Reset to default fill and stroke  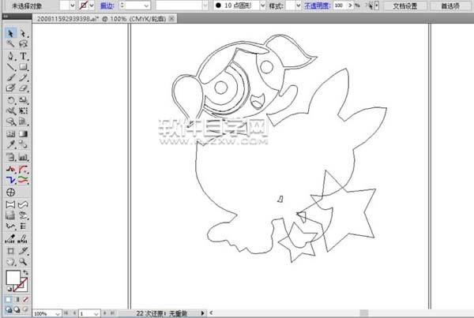tap(9, 289)
